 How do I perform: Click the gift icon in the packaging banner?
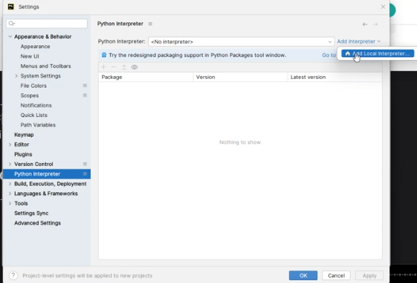click(104, 55)
